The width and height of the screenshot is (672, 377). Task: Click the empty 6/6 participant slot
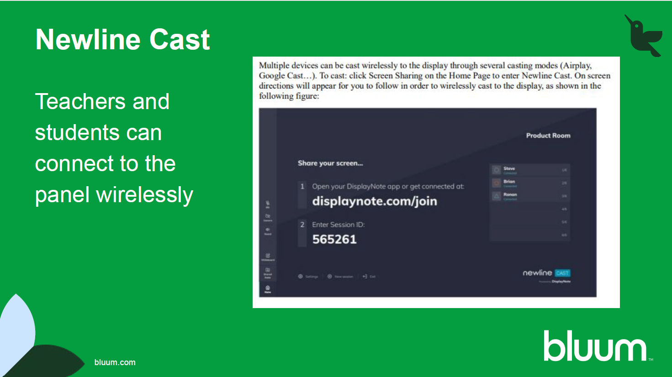tap(530, 235)
